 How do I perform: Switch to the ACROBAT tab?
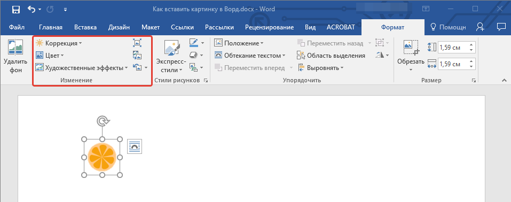(x=341, y=27)
